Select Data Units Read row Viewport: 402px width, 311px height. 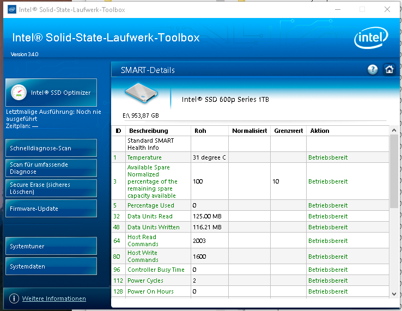point(250,216)
